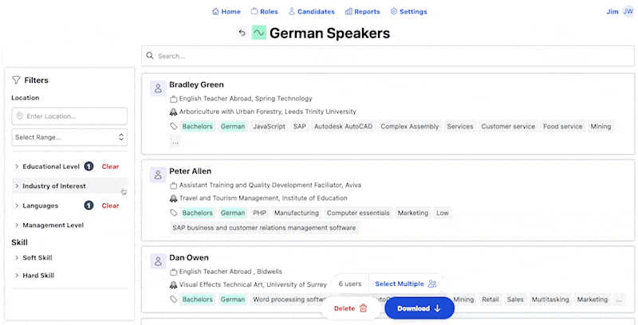Enable Select Multiple mode
The width and height of the screenshot is (638, 325).
(405, 284)
